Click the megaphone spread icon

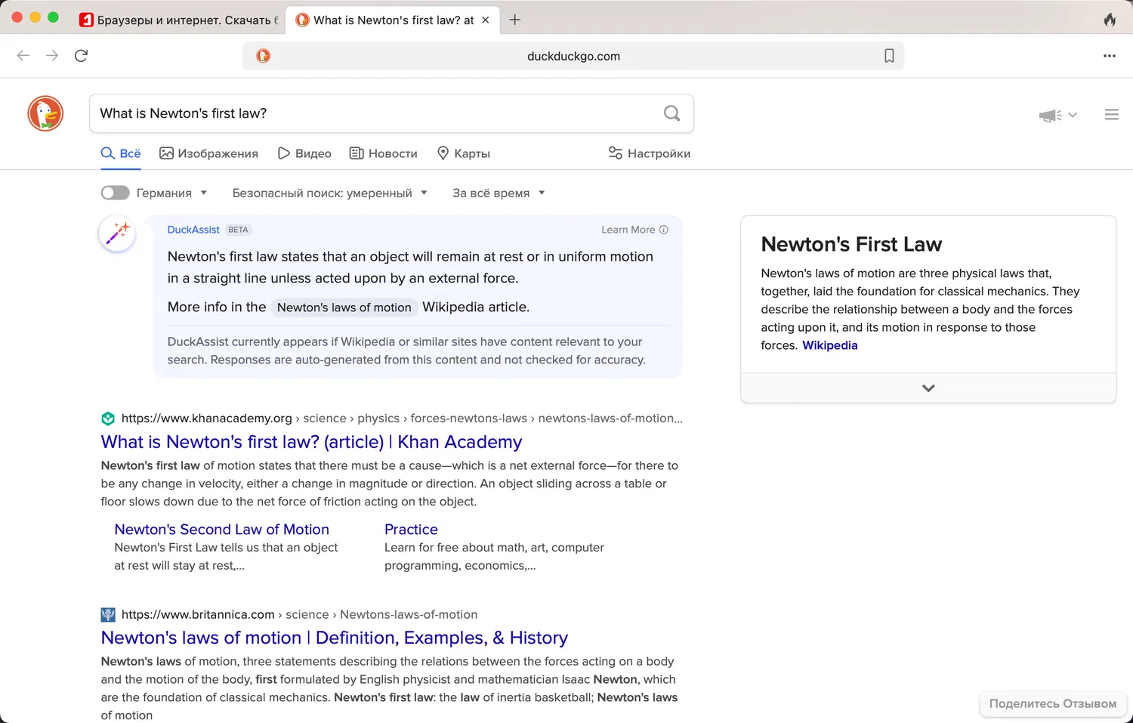[1050, 116]
